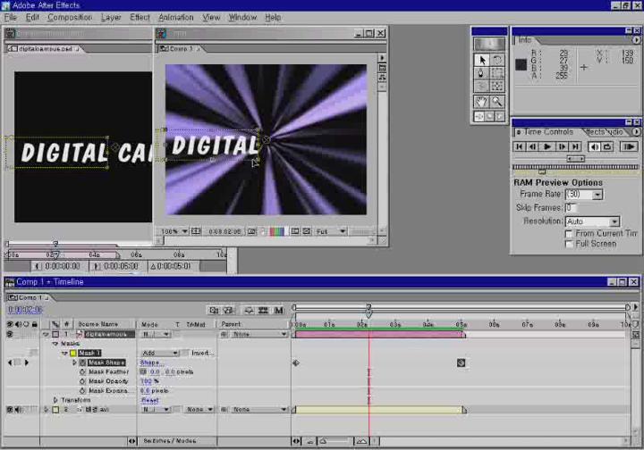
Task: Click the title-safe guides icon in Comp window
Action: [196, 231]
